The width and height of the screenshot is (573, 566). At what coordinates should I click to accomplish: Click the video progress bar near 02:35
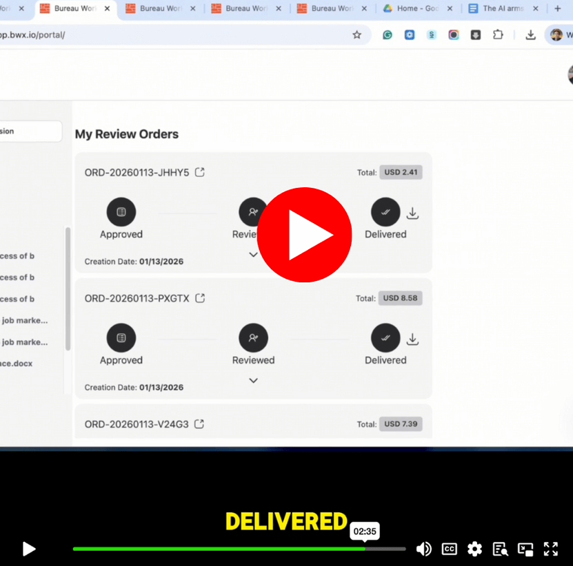pyautogui.click(x=364, y=549)
